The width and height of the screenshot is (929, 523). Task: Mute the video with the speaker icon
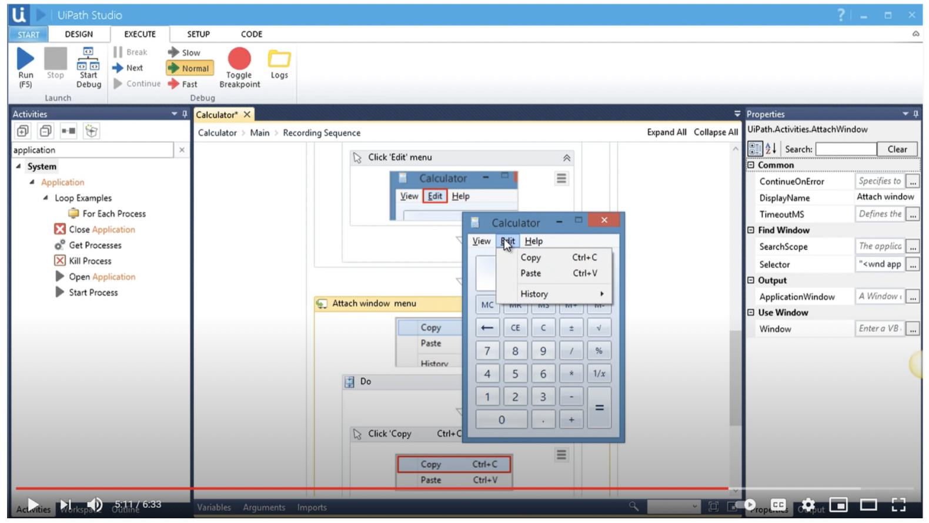point(95,505)
